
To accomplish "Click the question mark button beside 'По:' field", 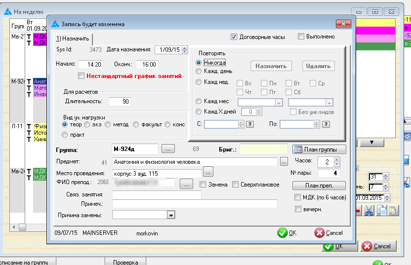I will pyautogui.click(x=326, y=124).
